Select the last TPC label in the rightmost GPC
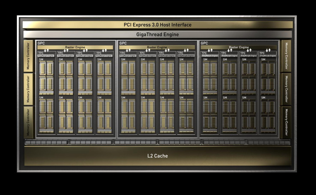This screenshot has width=316, height=195. pos(262,53)
